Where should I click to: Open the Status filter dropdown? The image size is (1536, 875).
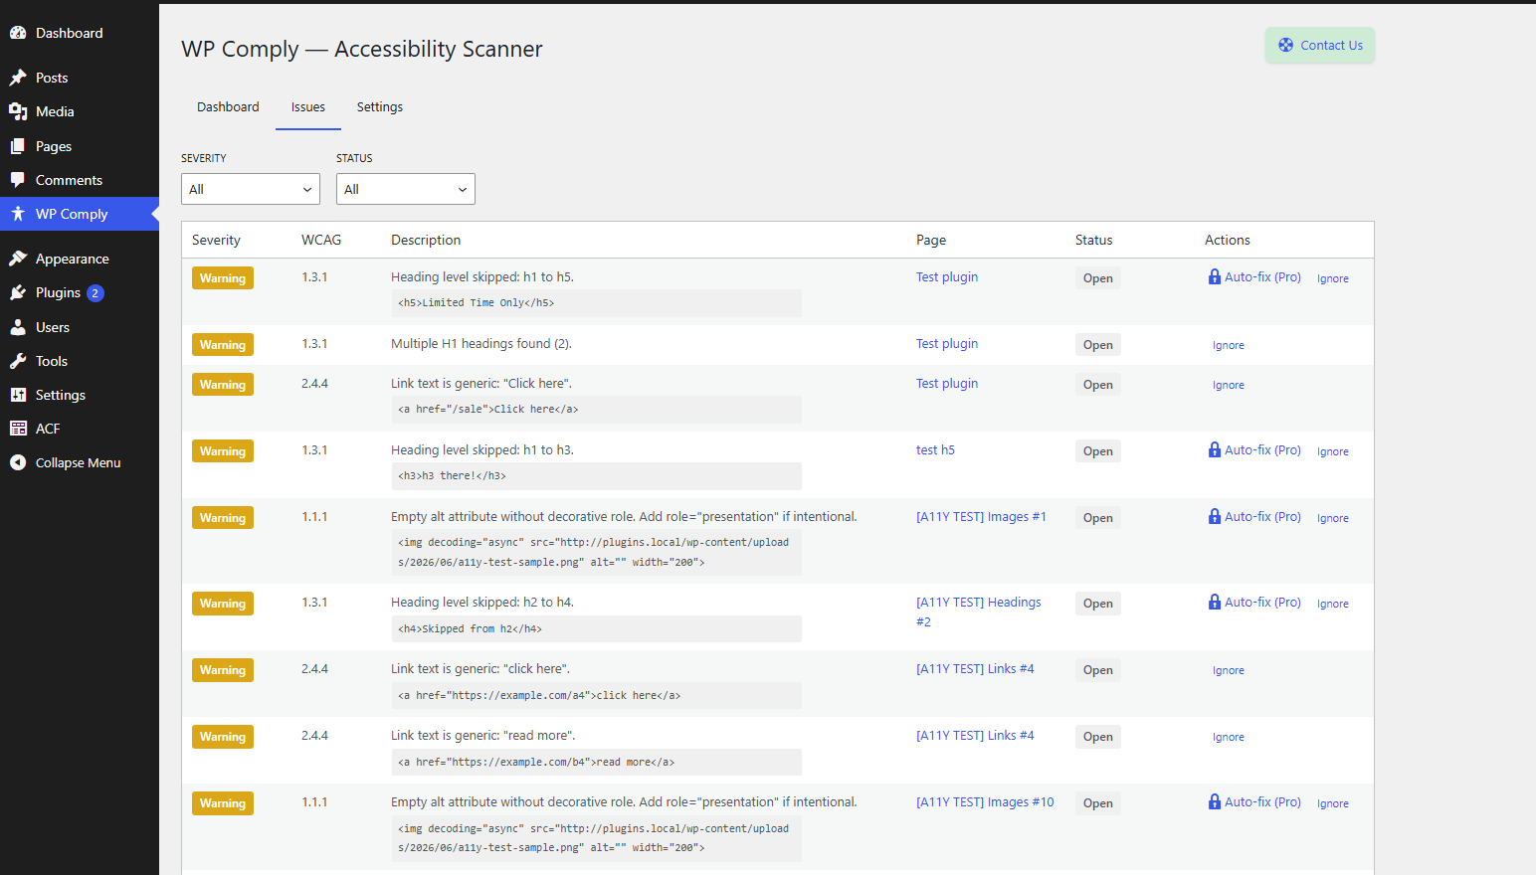406,189
